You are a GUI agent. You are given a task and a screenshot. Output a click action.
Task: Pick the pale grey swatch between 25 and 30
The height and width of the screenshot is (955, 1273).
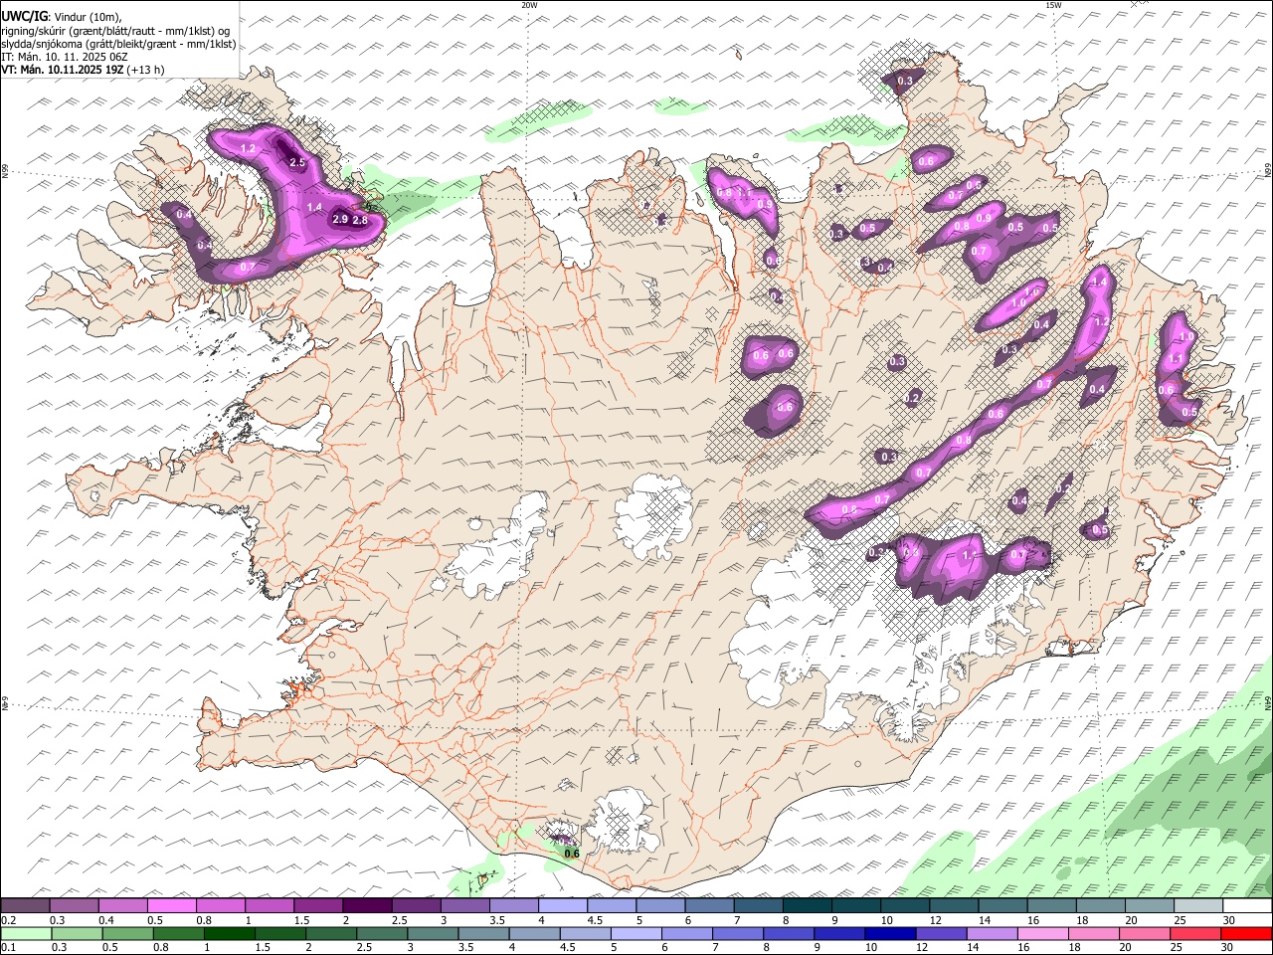(x=1198, y=905)
